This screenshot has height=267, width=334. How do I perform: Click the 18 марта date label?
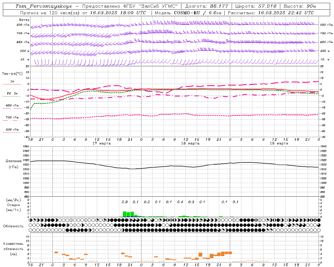click(190, 143)
